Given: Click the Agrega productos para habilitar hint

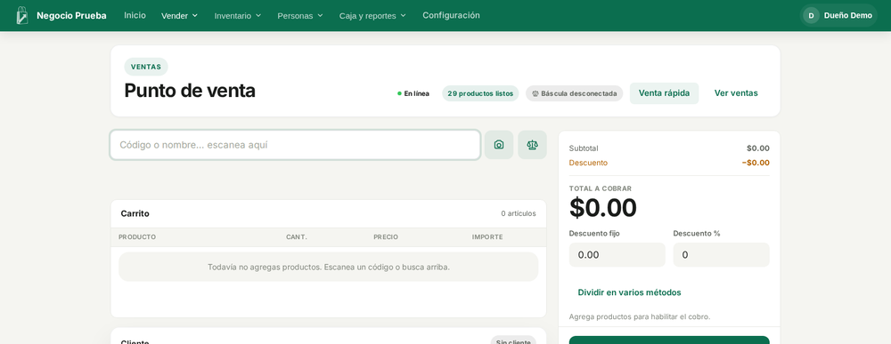Looking at the screenshot, I should (x=640, y=316).
